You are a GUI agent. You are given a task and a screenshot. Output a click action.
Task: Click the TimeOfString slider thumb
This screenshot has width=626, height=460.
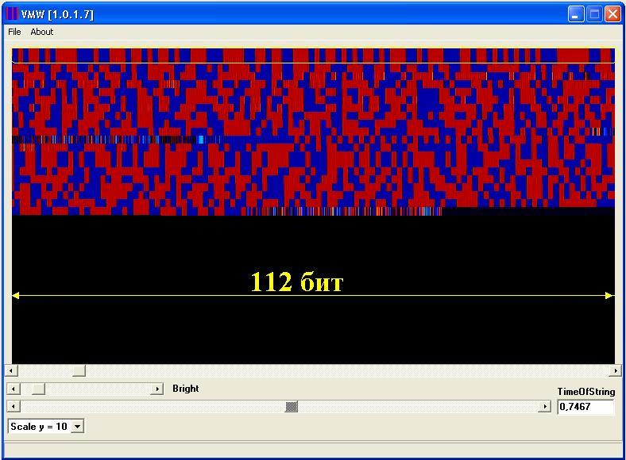point(292,407)
